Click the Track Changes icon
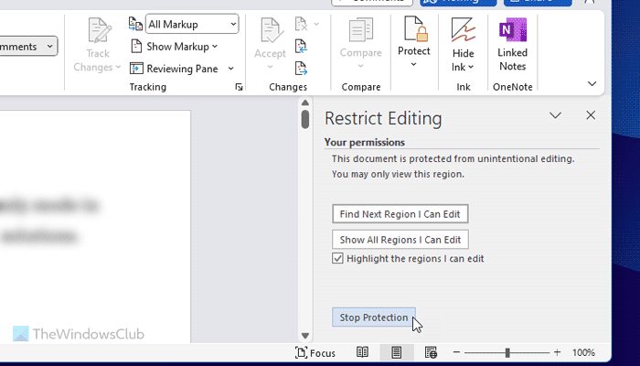The image size is (640, 366). pos(99,30)
